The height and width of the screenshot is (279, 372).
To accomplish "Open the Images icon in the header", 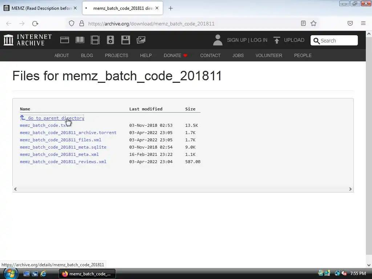I will [x=141, y=40].
